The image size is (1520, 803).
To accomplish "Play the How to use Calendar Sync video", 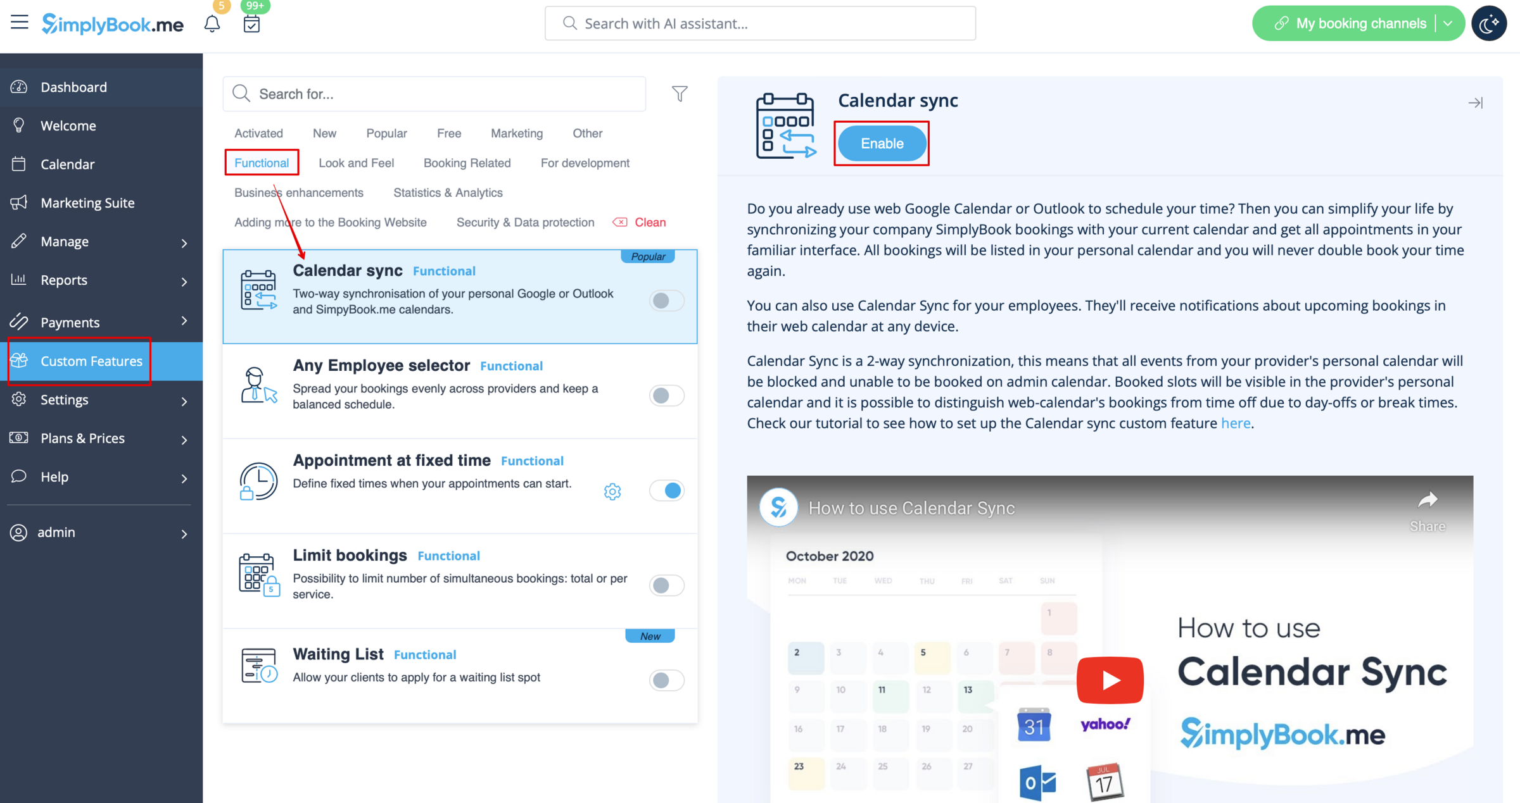I will pos(1110,680).
